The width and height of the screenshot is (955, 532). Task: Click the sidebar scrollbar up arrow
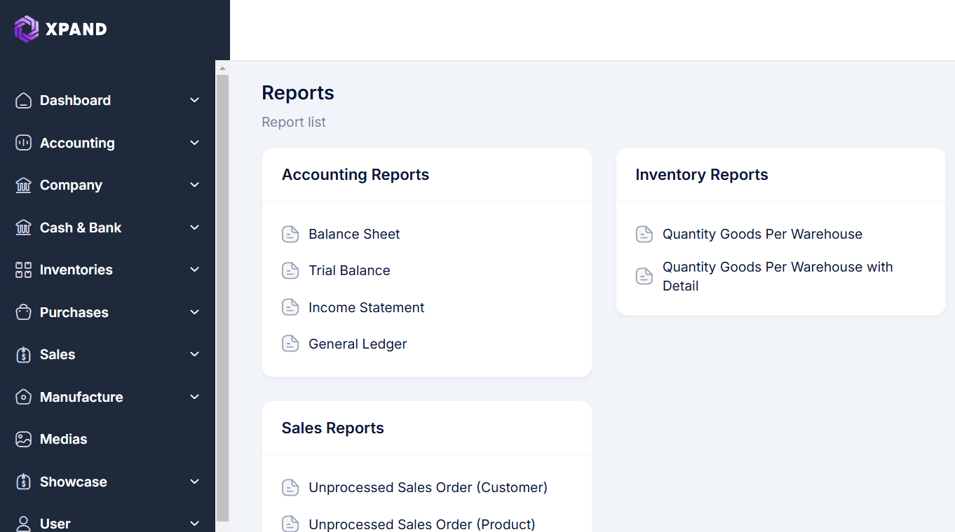223,68
